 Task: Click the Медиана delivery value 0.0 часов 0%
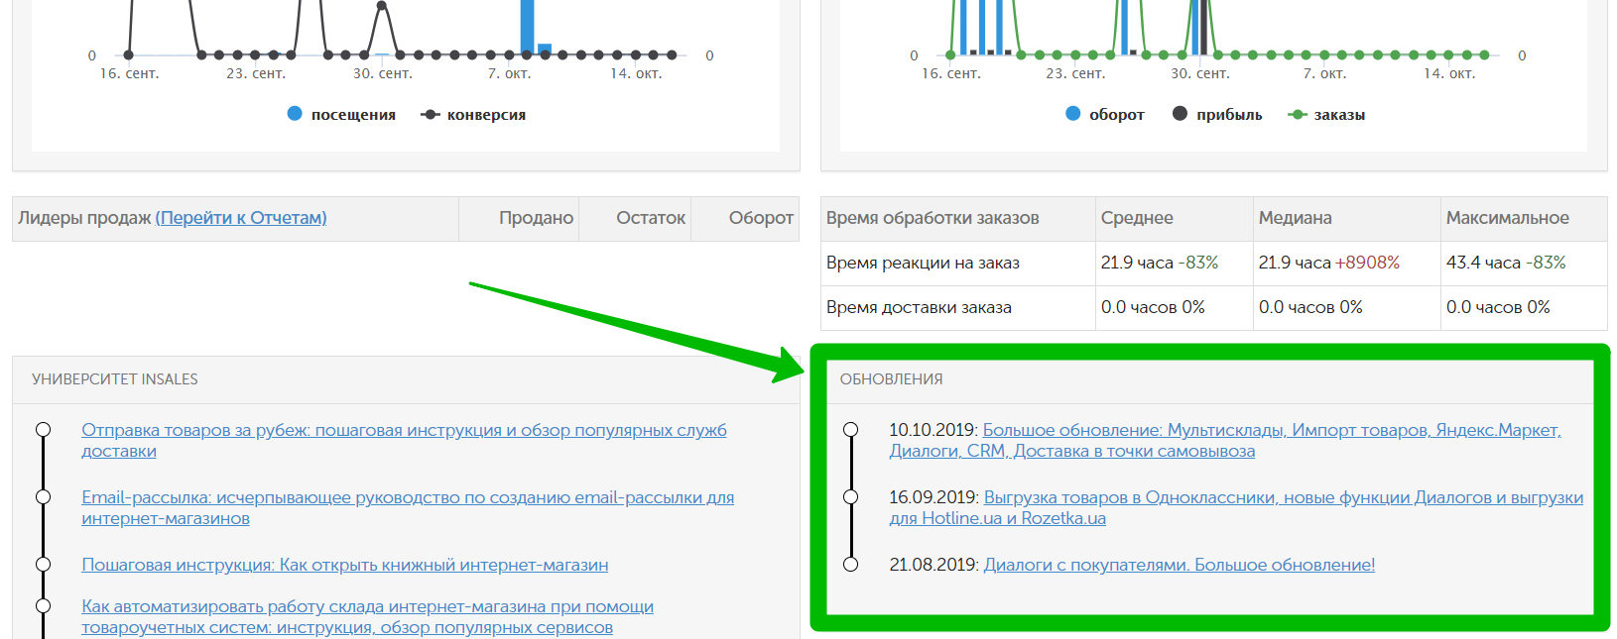[1310, 308]
